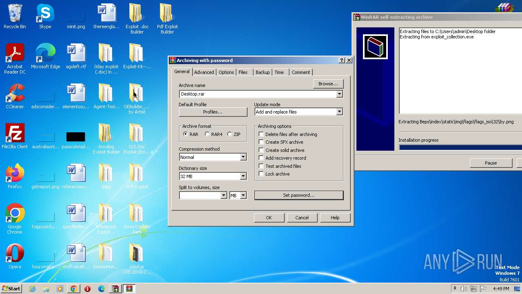The image size is (522, 294).
Task: Select the Acrobat Reader DC icon
Action: point(15,59)
